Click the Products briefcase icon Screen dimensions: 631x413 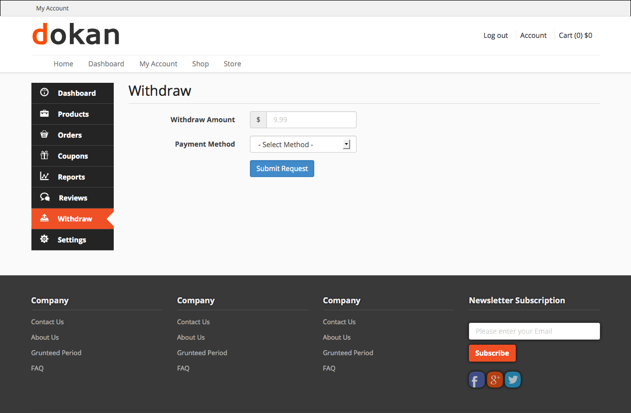44,114
